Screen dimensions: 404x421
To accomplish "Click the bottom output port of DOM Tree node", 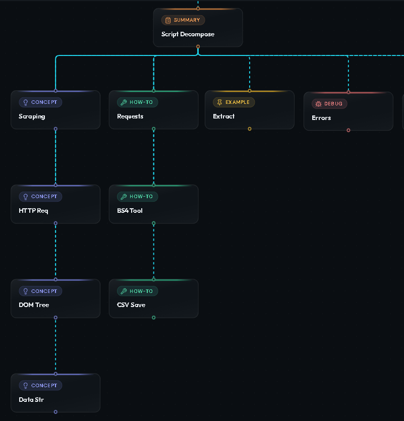I will click(55, 318).
